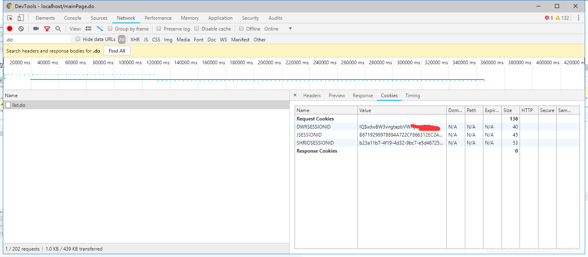This screenshot has width=588, height=257.
Task: Filter requests by WS
Action: [223, 40]
